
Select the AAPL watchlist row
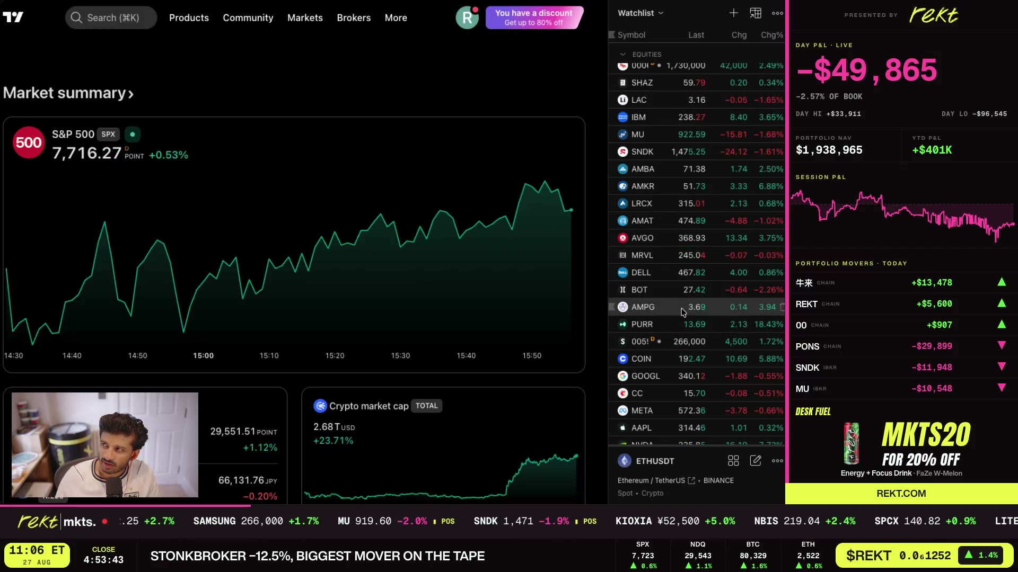696,428
